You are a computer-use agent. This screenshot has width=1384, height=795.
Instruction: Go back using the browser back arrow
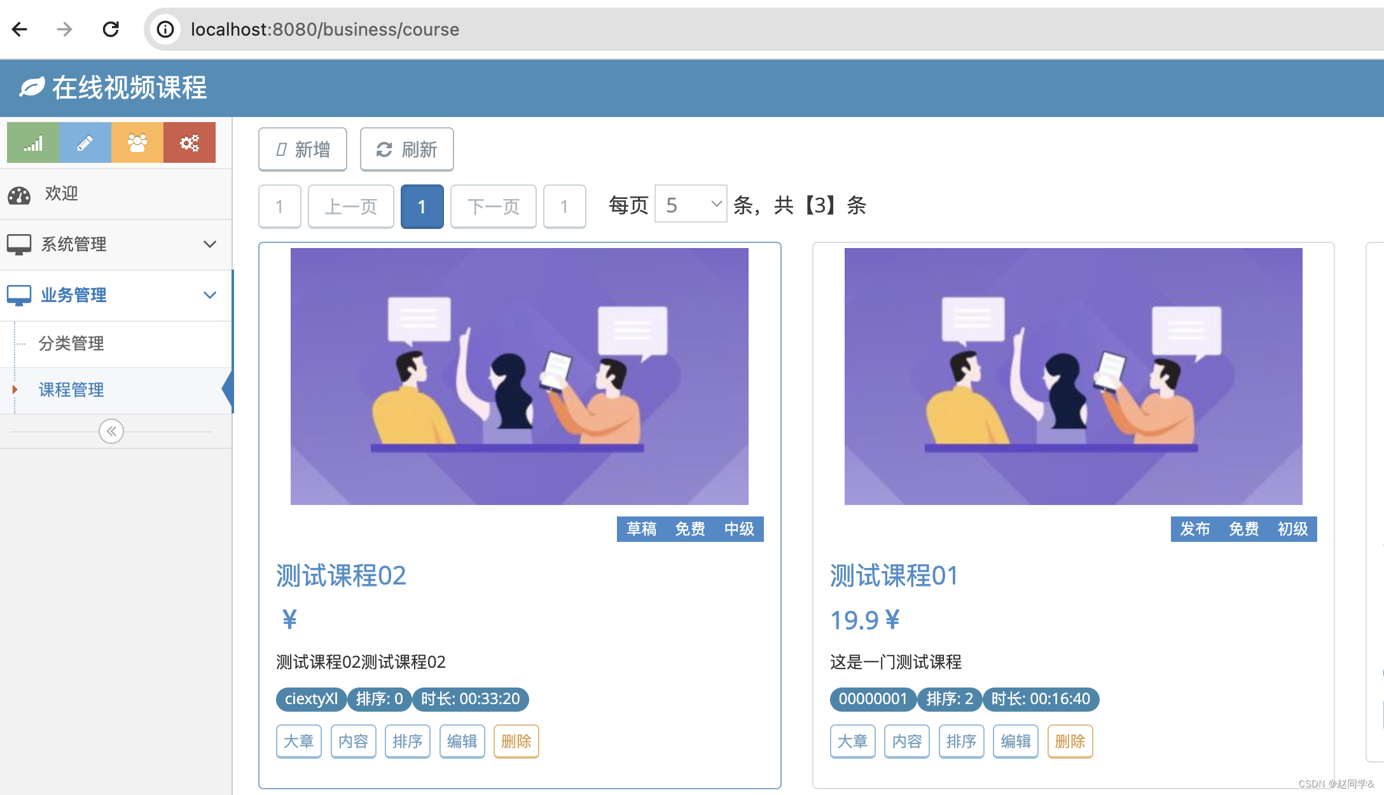click(x=20, y=29)
